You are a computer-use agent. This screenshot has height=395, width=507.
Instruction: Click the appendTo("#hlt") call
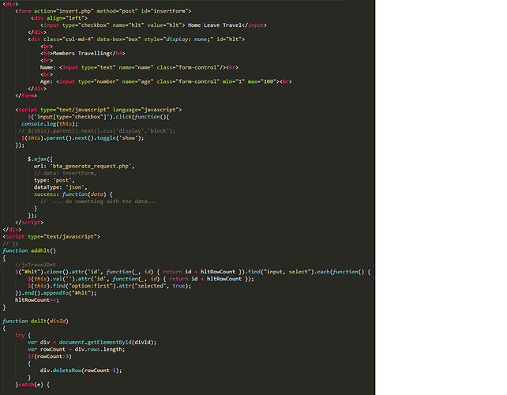[69, 293]
